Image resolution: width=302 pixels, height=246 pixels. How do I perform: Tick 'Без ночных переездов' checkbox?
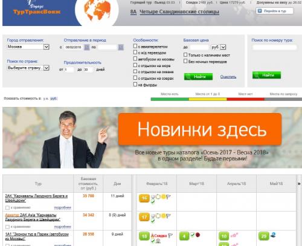[185, 61]
